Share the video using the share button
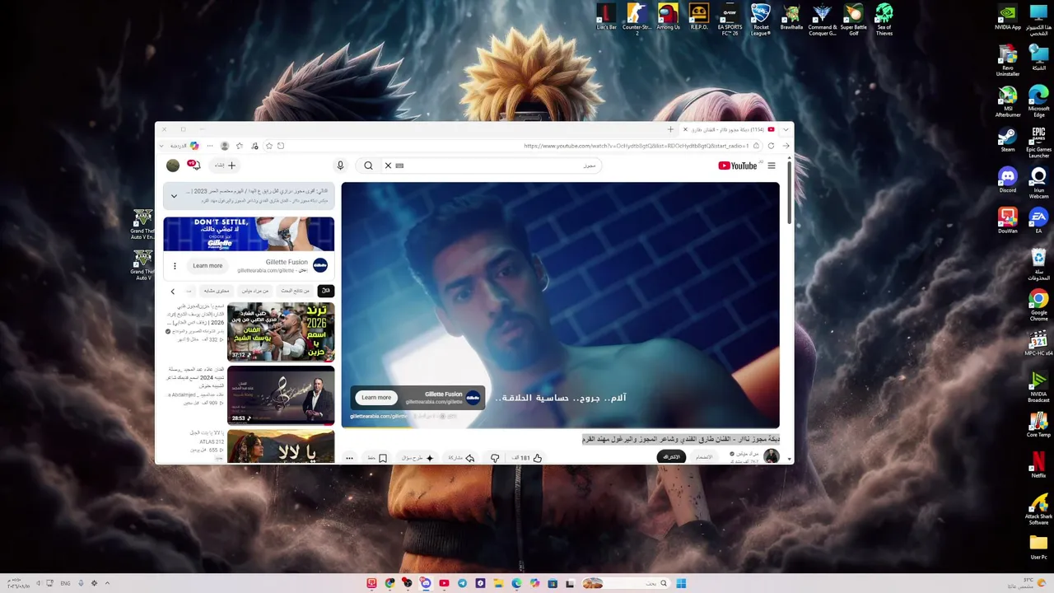This screenshot has height=593, width=1054. click(x=461, y=458)
